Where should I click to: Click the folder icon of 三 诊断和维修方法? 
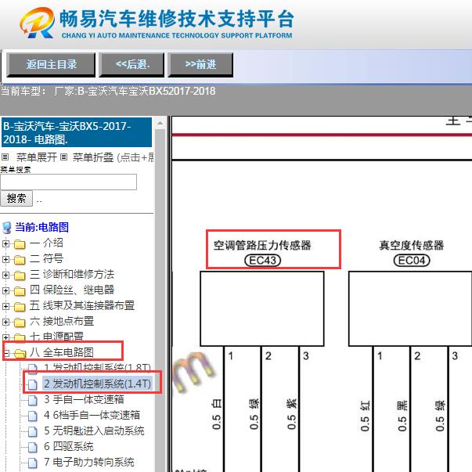(x=20, y=275)
